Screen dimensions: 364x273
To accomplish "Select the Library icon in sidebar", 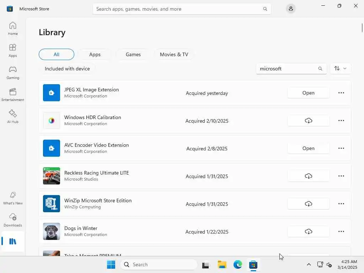I will click(13, 241).
